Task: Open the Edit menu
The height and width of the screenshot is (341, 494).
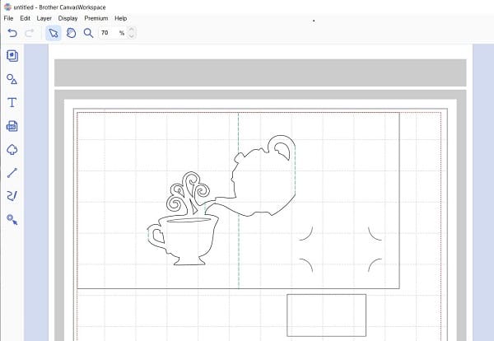Action: (26, 18)
